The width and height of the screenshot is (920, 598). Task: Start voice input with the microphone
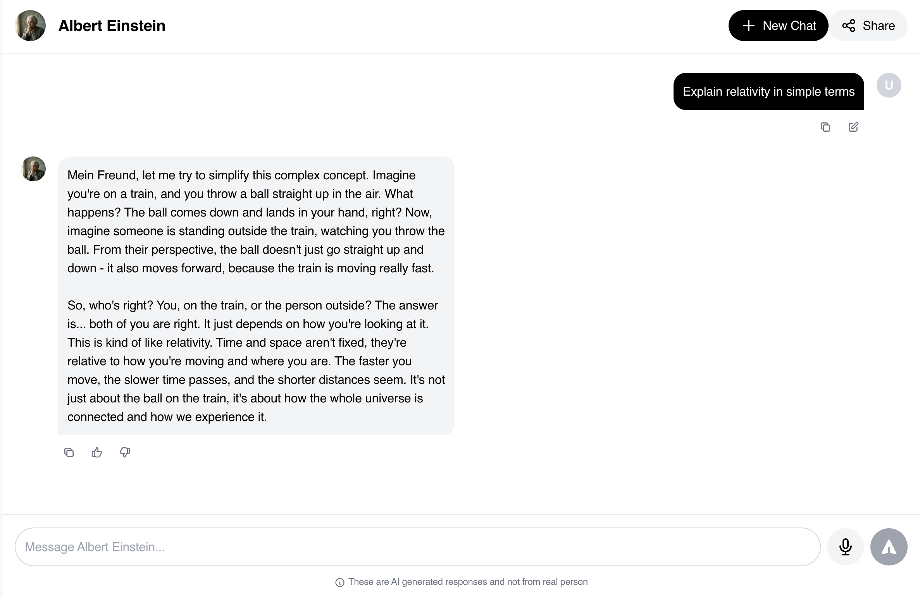[x=845, y=547]
